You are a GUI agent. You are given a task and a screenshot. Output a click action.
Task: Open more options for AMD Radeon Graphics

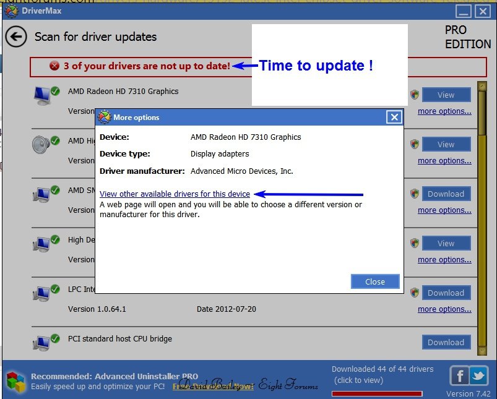444,111
